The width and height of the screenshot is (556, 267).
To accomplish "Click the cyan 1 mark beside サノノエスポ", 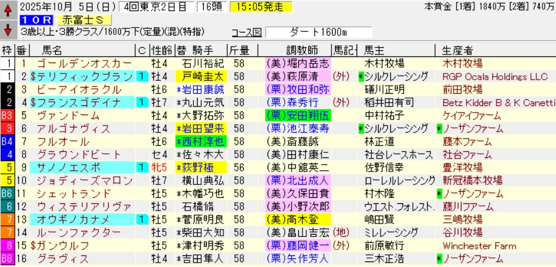I will coord(141,167).
